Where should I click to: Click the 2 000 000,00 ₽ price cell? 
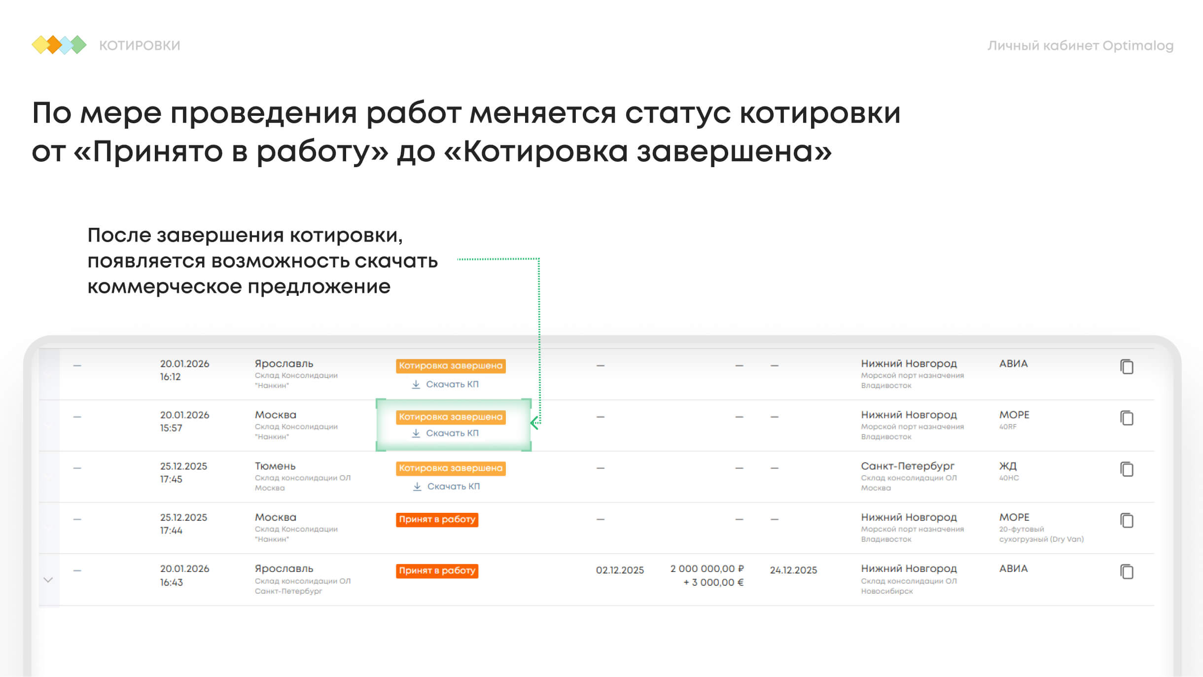707,569
